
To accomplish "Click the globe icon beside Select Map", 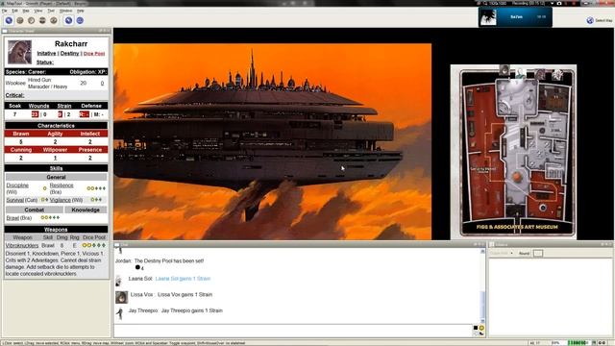I will coord(590,20).
